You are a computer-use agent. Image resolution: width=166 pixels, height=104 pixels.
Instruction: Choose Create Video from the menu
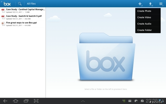coord(148,17)
